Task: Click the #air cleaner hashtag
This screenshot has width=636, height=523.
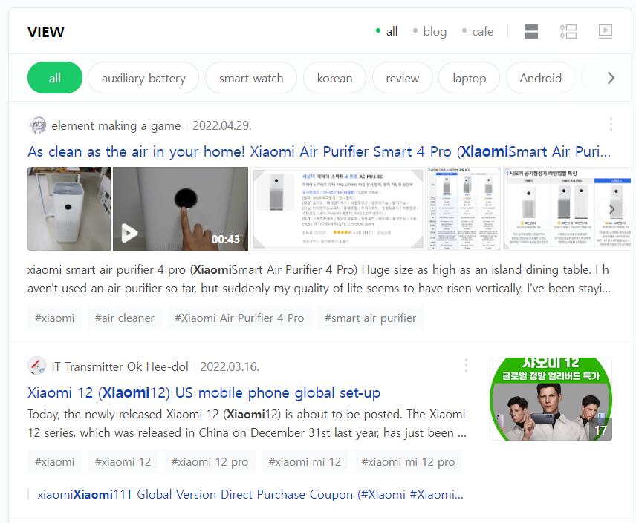Action: pos(125,318)
